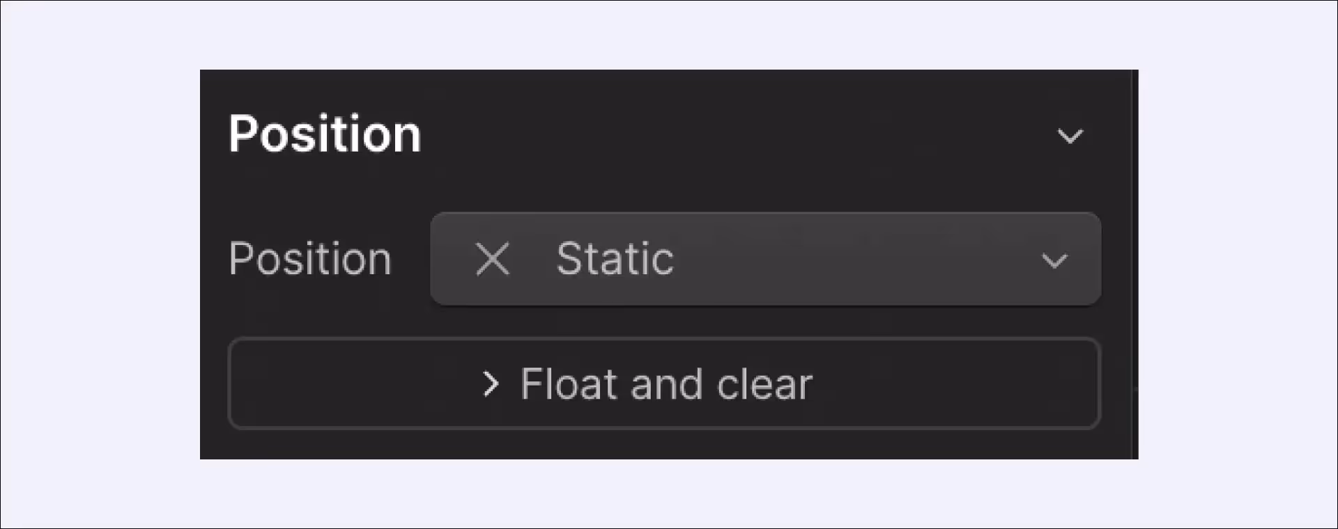Click the X icon in the Static dropdown
The width and height of the screenshot is (1338, 529).
(x=493, y=259)
